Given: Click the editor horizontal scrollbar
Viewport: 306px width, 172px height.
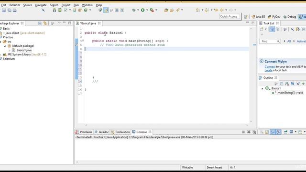Looking at the screenshot, I should [x=166, y=125].
